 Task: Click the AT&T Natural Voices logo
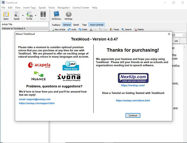point(71,66)
